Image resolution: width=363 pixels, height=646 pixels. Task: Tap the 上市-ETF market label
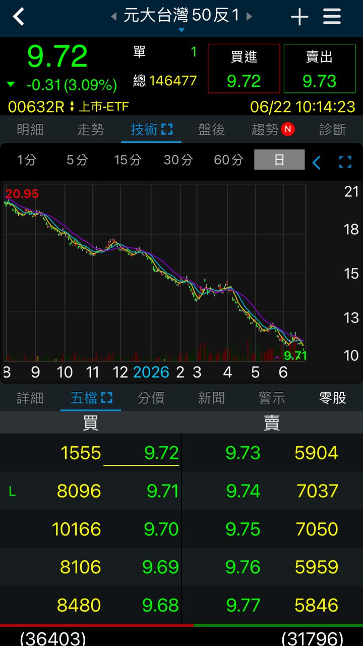tap(103, 107)
